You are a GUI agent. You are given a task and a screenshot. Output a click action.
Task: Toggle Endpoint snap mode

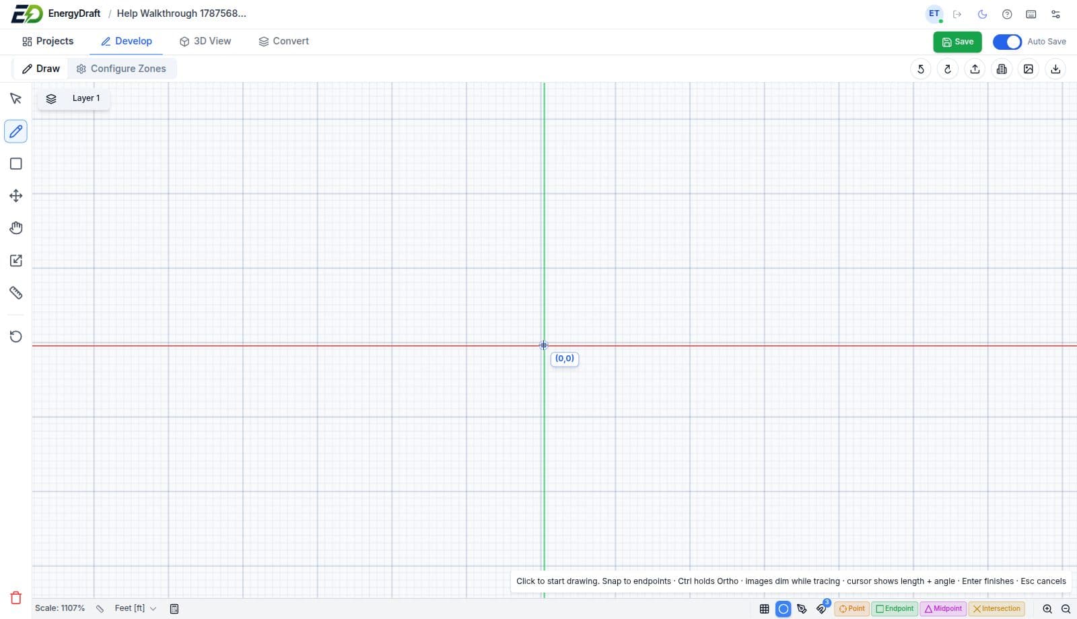(x=895, y=609)
